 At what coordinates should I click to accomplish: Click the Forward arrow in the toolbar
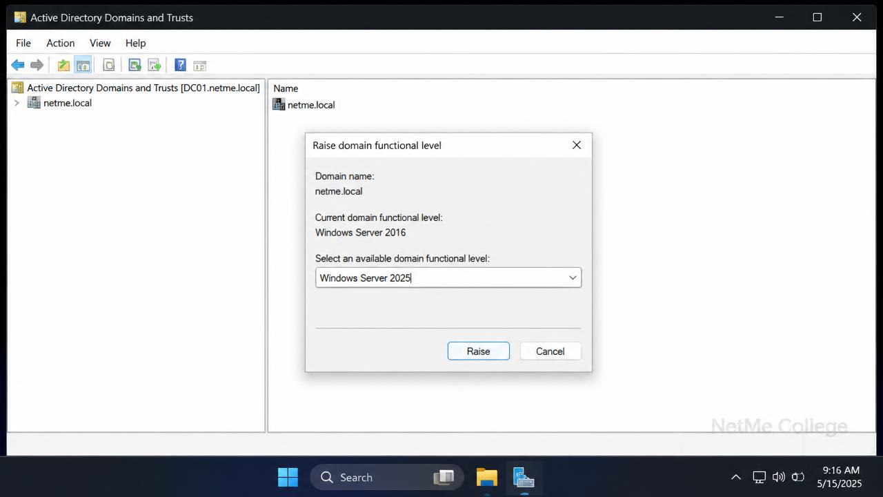[x=37, y=65]
